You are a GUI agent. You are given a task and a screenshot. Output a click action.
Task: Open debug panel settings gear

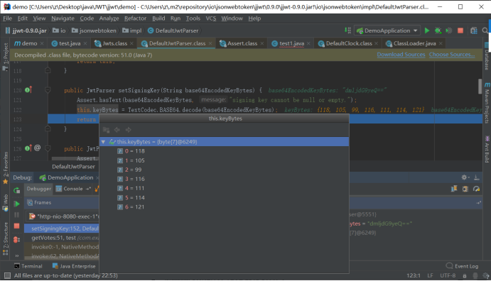point(464,177)
